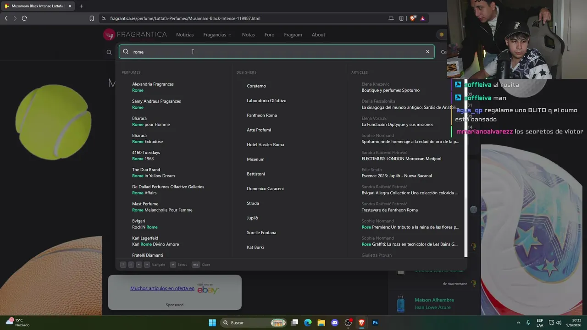Open the Noticias menu item
The height and width of the screenshot is (330, 587).
click(185, 35)
